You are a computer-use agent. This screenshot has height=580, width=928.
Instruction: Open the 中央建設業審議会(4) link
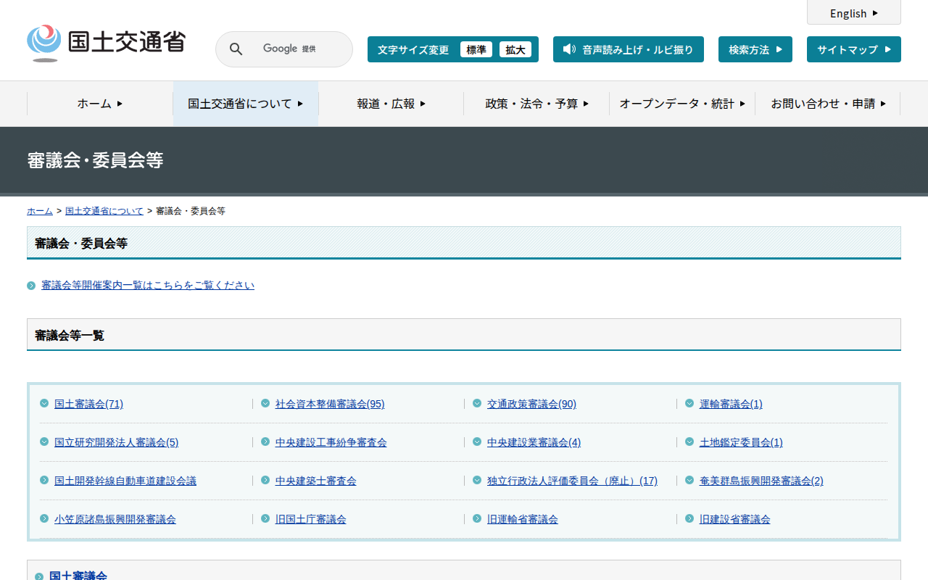point(534,442)
